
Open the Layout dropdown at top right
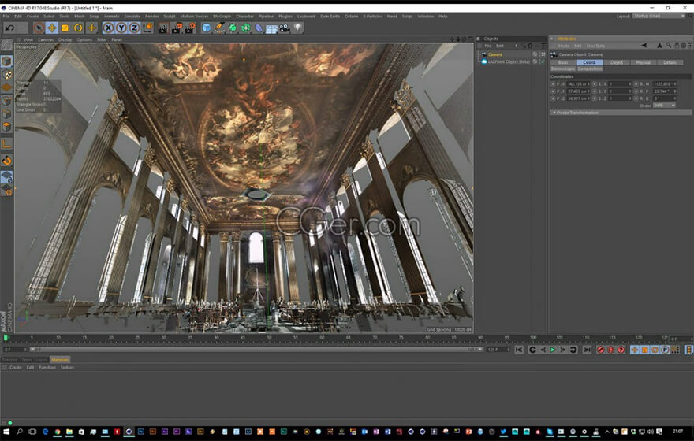659,16
